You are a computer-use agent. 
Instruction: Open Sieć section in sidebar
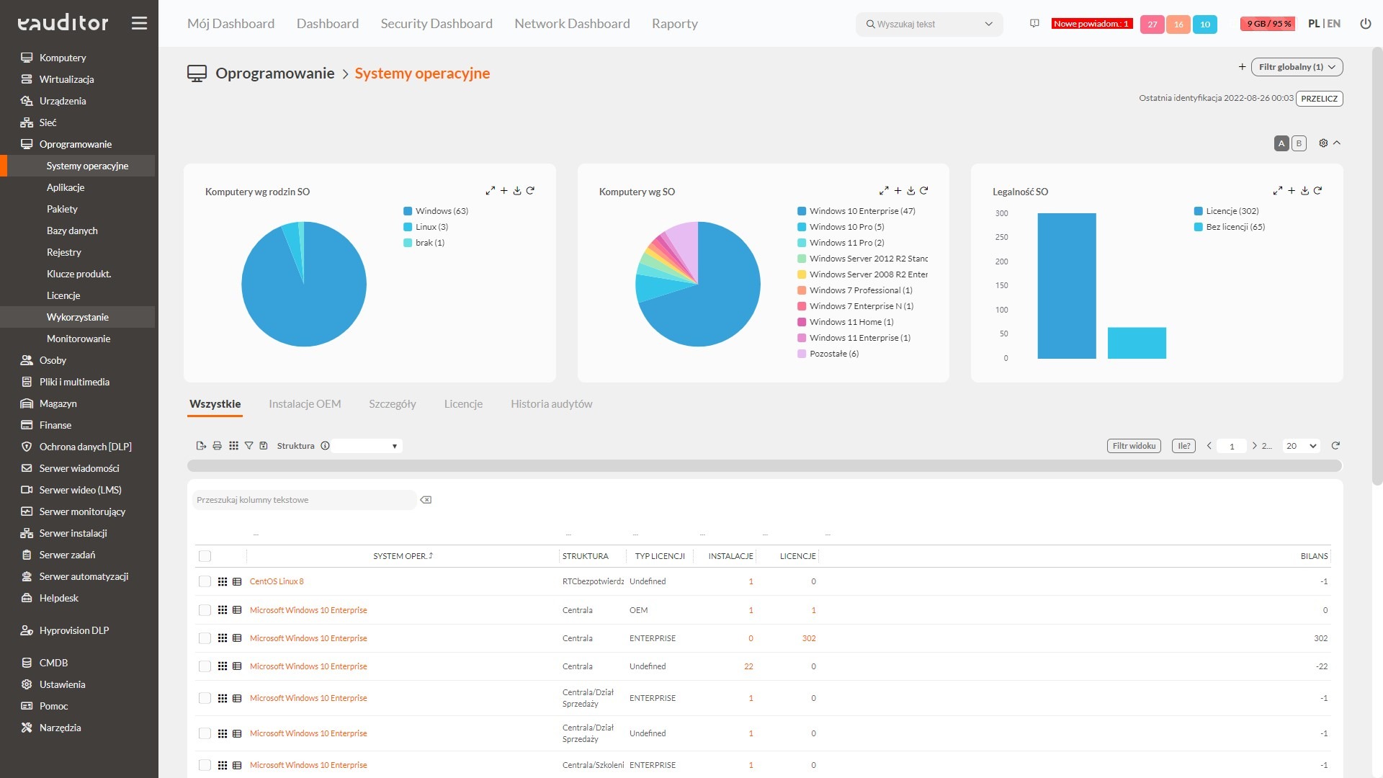click(x=48, y=122)
